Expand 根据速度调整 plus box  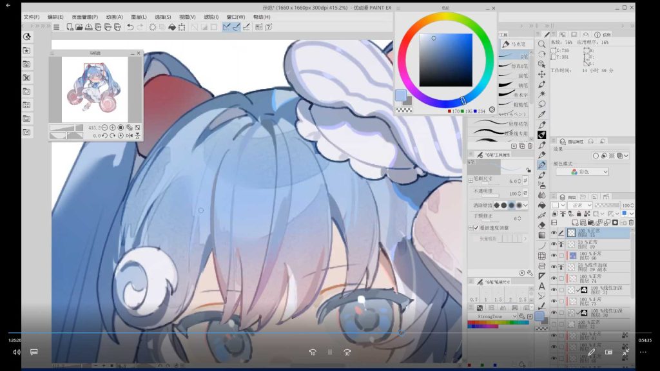471,227
